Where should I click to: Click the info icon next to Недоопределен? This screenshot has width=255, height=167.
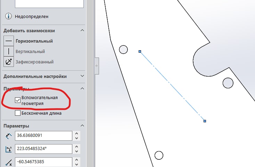click(x=8, y=16)
